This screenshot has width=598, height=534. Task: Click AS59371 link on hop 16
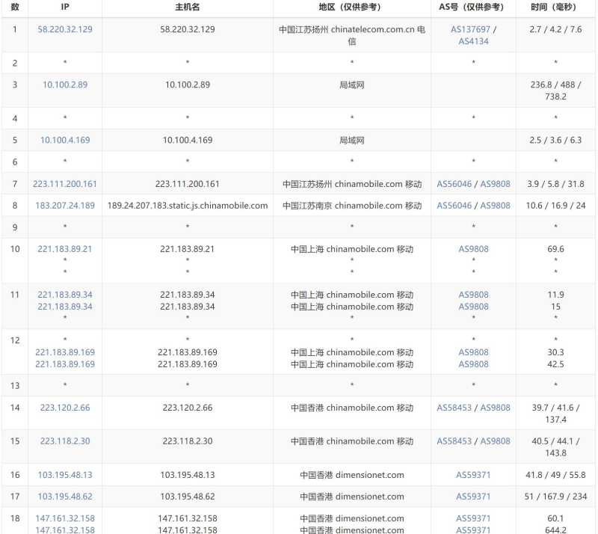[472, 475]
